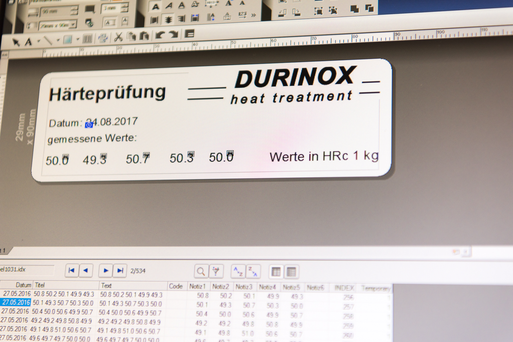This screenshot has width=513, height=342.
Task: Select portrait label orientation
Action: [x=125, y=21]
